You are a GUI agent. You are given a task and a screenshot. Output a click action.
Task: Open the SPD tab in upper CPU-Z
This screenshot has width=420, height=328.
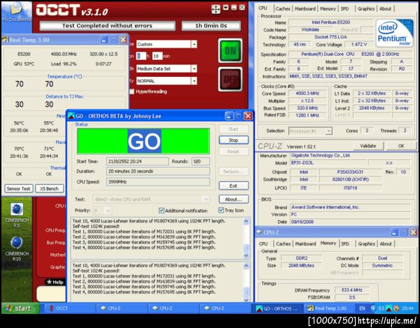344,8
